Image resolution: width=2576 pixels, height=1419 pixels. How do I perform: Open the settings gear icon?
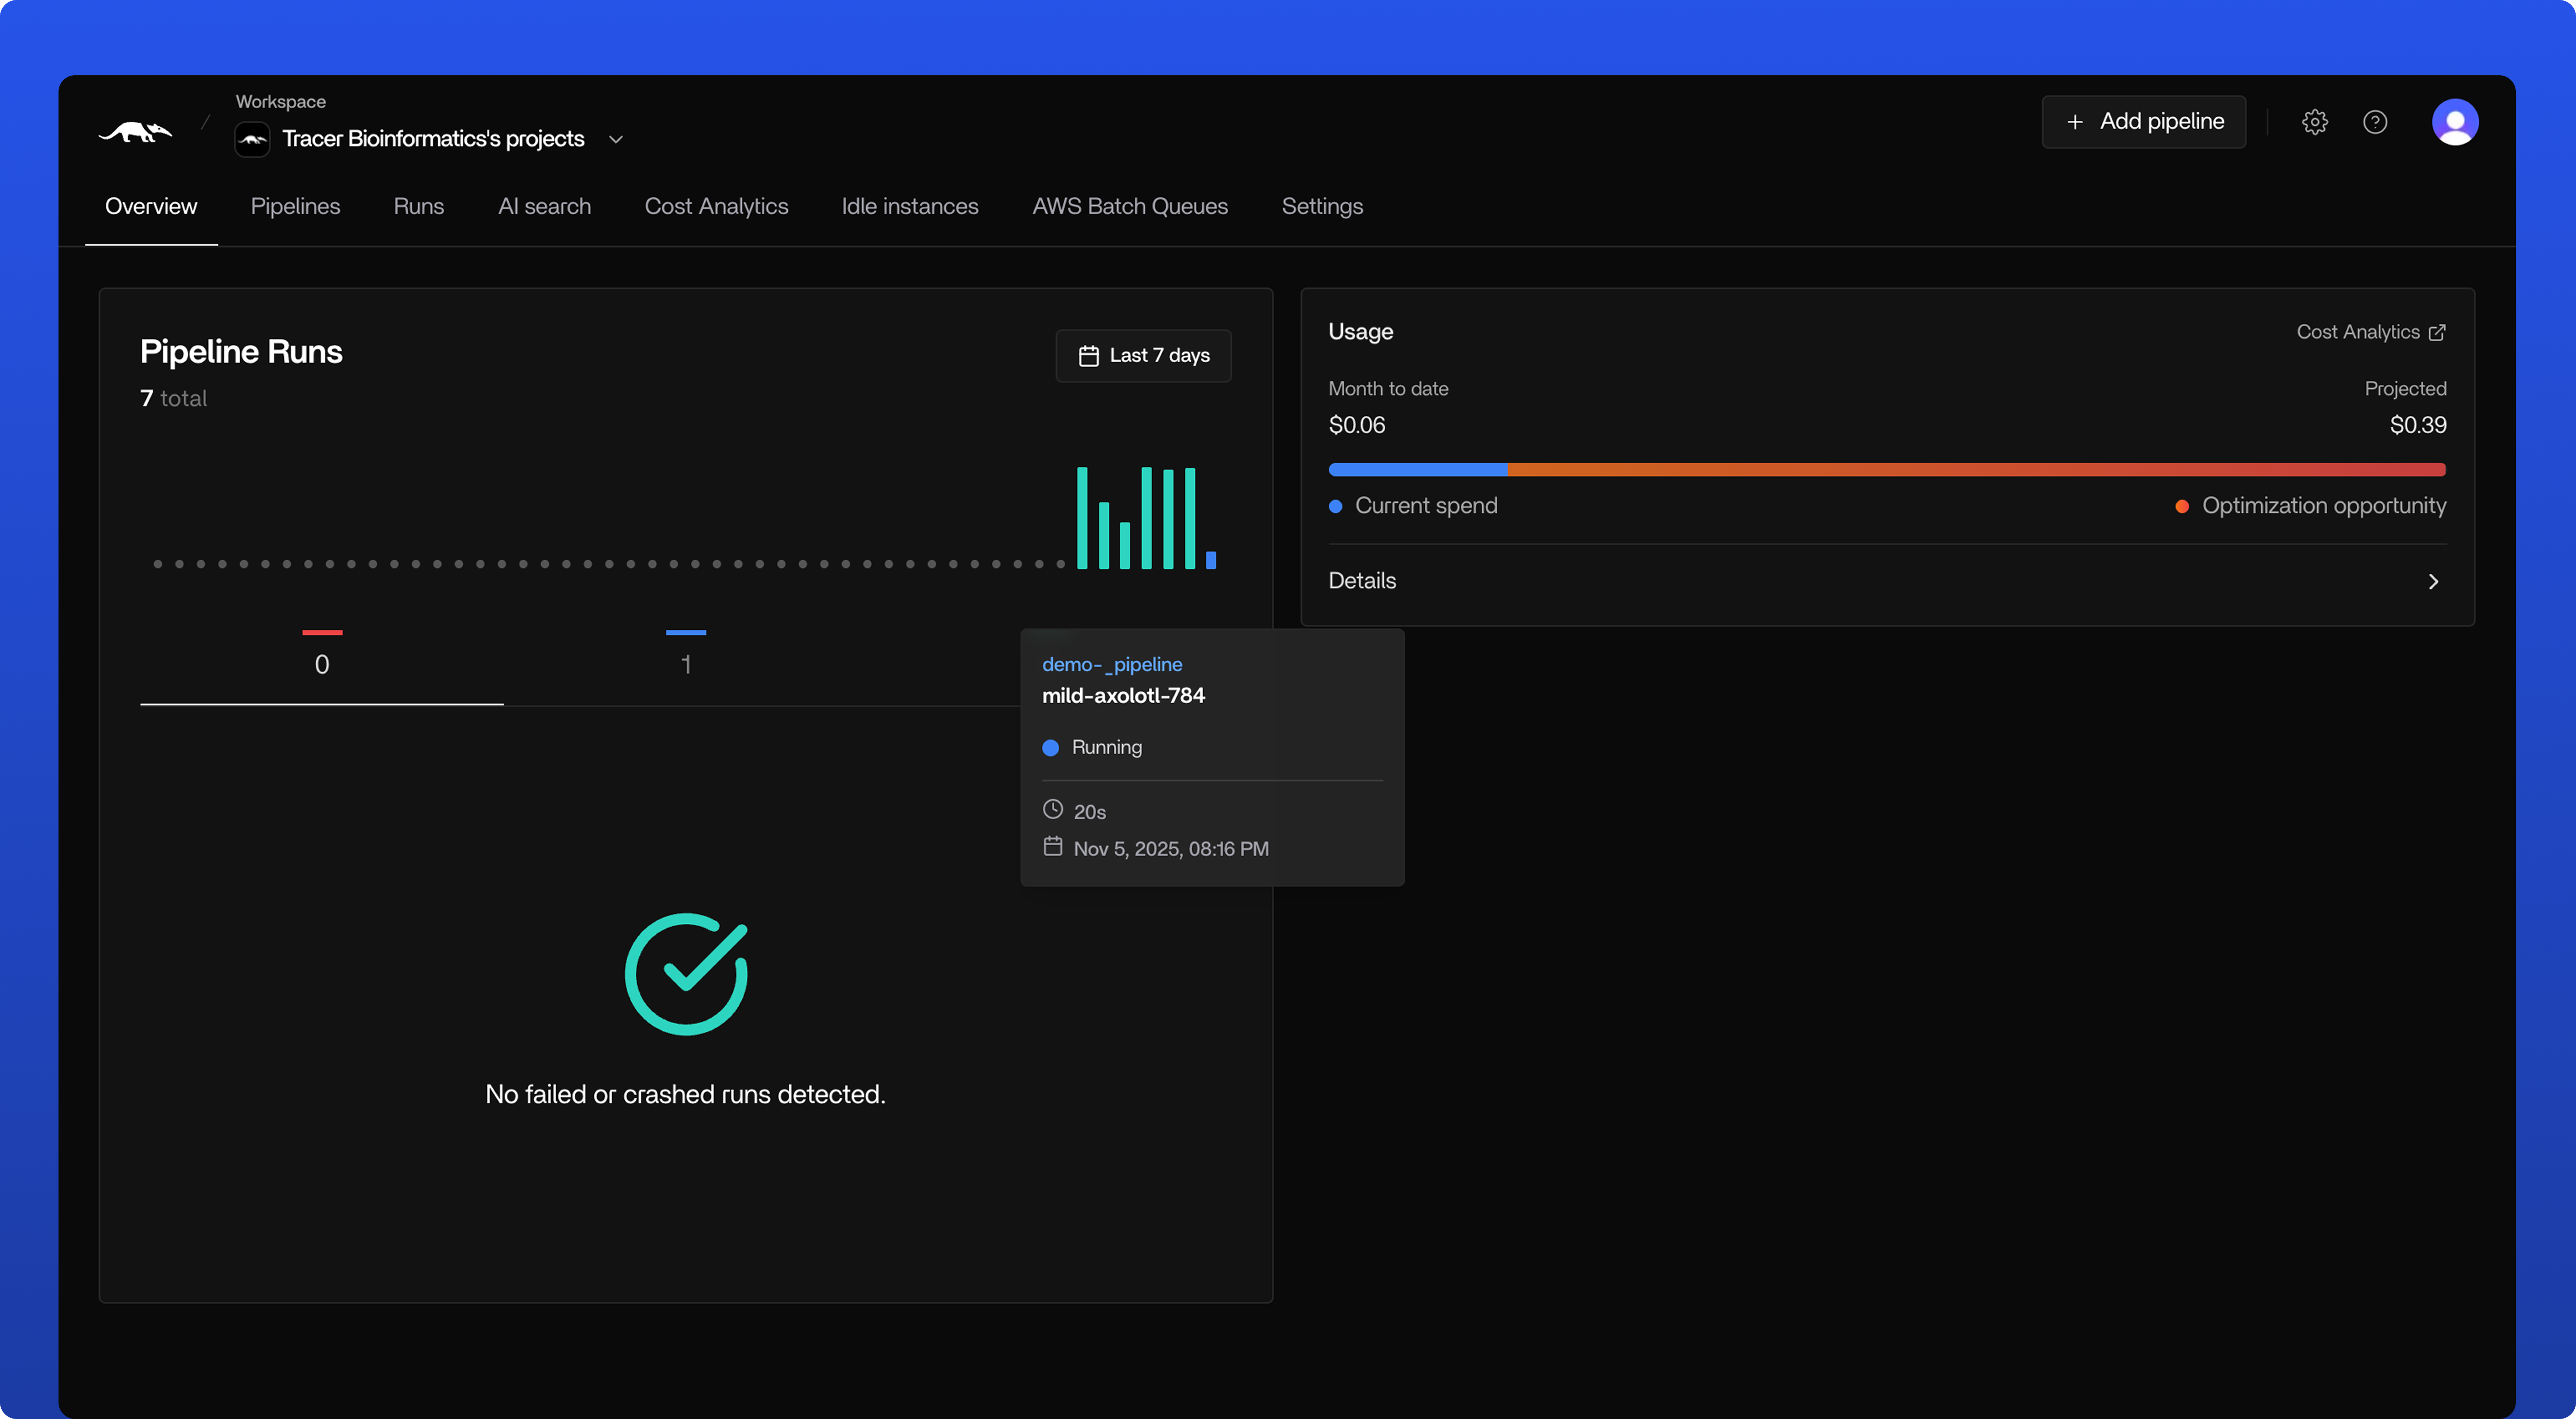[2314, 122]
